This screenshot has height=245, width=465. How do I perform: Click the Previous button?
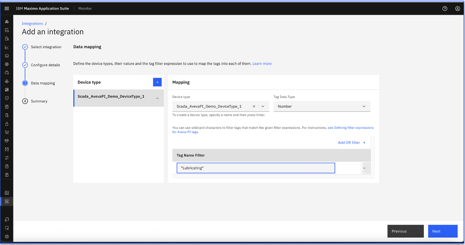(x=405, y=231)
